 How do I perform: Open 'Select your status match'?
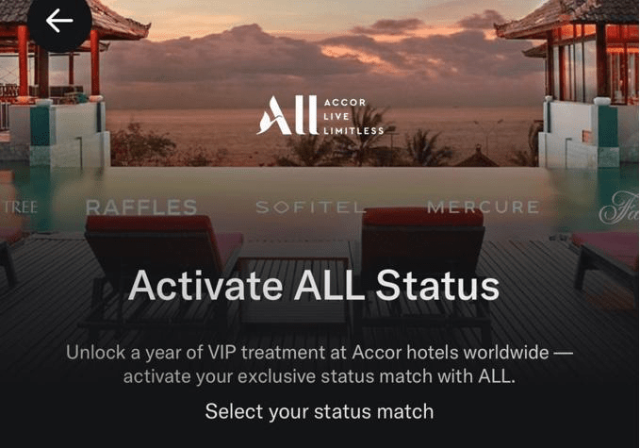pyautogui.click(x=320, y=411)
